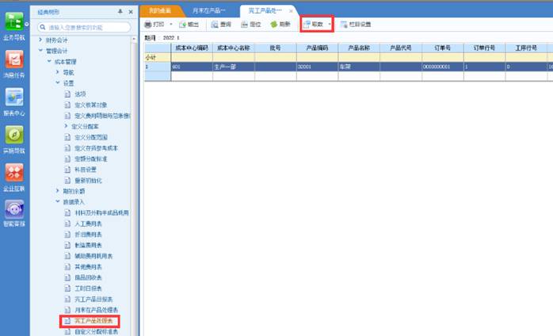The height and width of the screenshot is (336, 553).
Task: Switch to the 我的桌面 tab
Action: (x=162, y=10)
